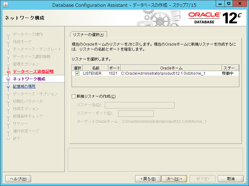Click the 作成オプション step
Image resolution: width=249 pixels, height=186 pixels.
coord(26,109)
